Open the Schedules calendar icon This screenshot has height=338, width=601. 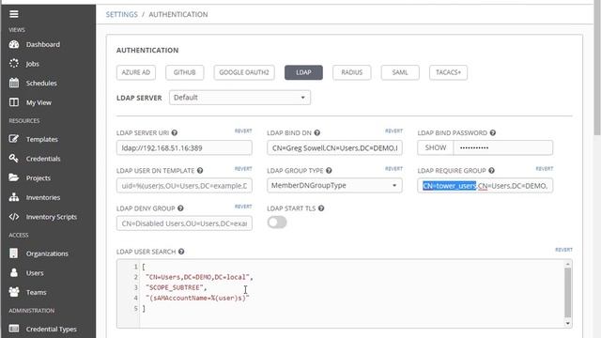(14, 83)
